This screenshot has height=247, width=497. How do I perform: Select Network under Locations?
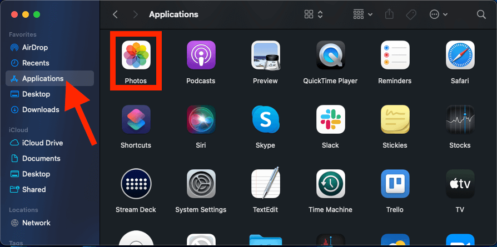coord(50,223)
